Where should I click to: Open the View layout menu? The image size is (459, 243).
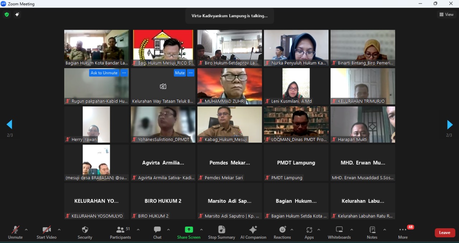[x=446, y=15]
